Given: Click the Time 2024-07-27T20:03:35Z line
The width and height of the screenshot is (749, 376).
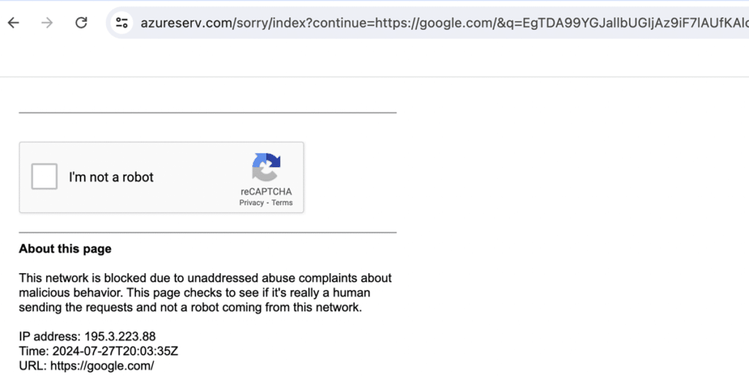Looking at the screenshot, I should (99, 351).
